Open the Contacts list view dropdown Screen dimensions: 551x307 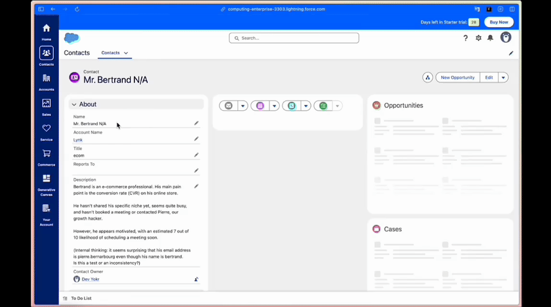pyautogui.click(x=126, y=53)
